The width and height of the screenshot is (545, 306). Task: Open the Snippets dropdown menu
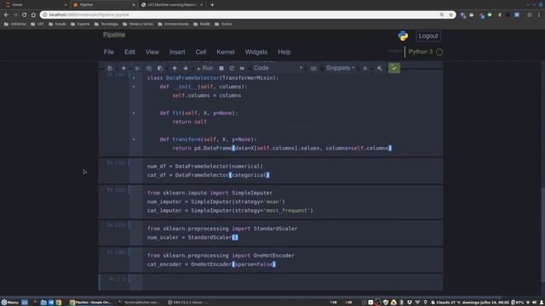[340, 68]
